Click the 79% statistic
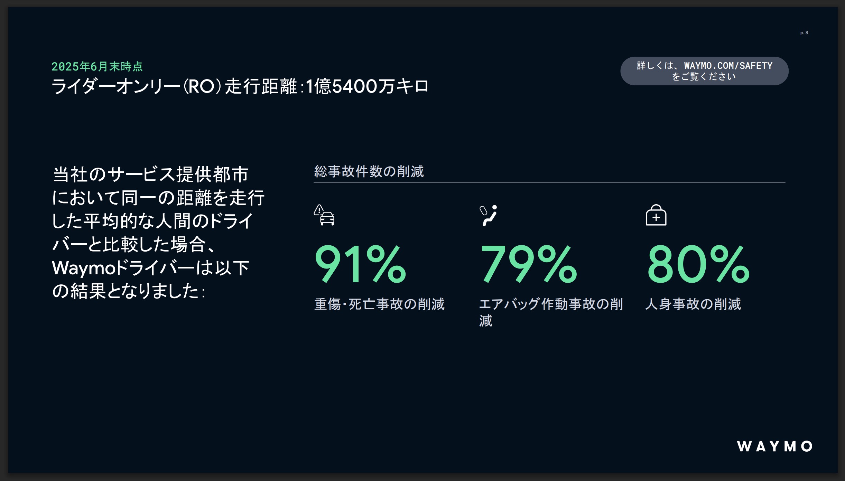Image resolution: width=845 pixels, height=481 pixels. pos(528,264)
